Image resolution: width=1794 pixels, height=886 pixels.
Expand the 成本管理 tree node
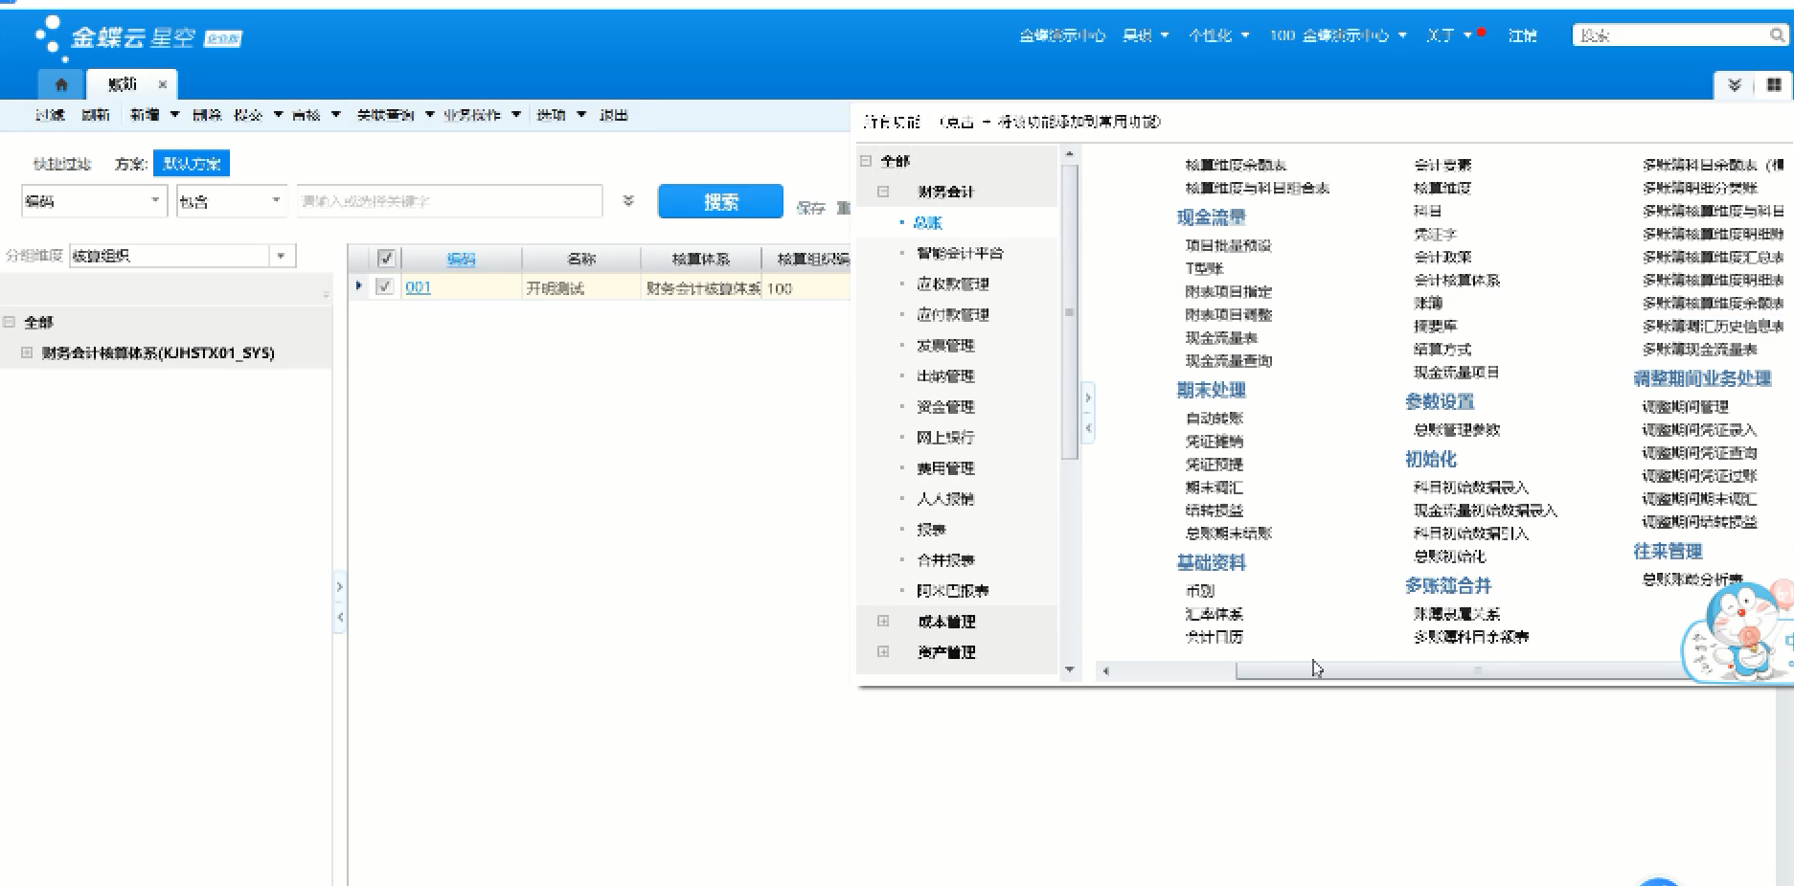pyautogui.click(x=883, y=622)
